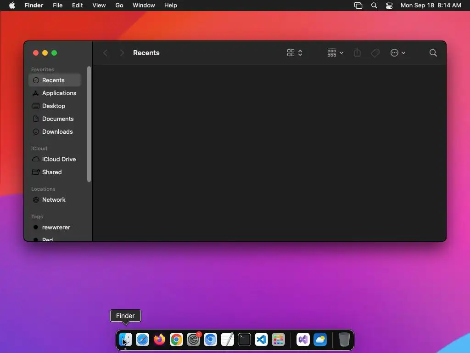Minimize the Finder window with the yellow button
This screenshot has width=470, height=353.
[x=45, y=53]
